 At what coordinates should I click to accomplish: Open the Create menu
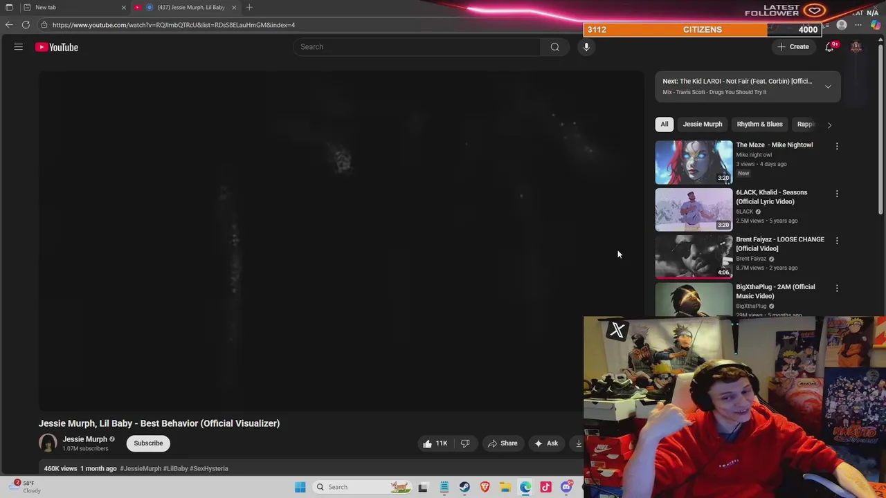pos(793,47)
